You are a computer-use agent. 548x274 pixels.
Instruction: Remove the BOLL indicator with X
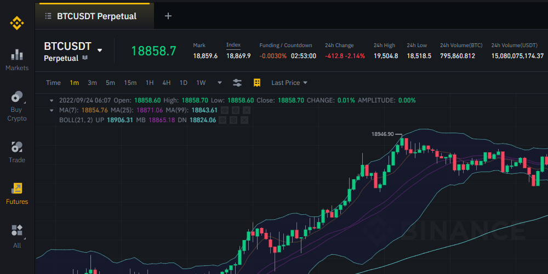244,120
